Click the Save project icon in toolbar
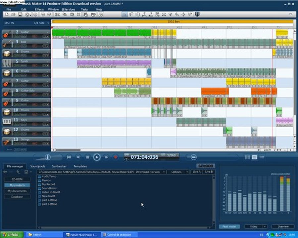298x238 pixels. coord(20,15)
